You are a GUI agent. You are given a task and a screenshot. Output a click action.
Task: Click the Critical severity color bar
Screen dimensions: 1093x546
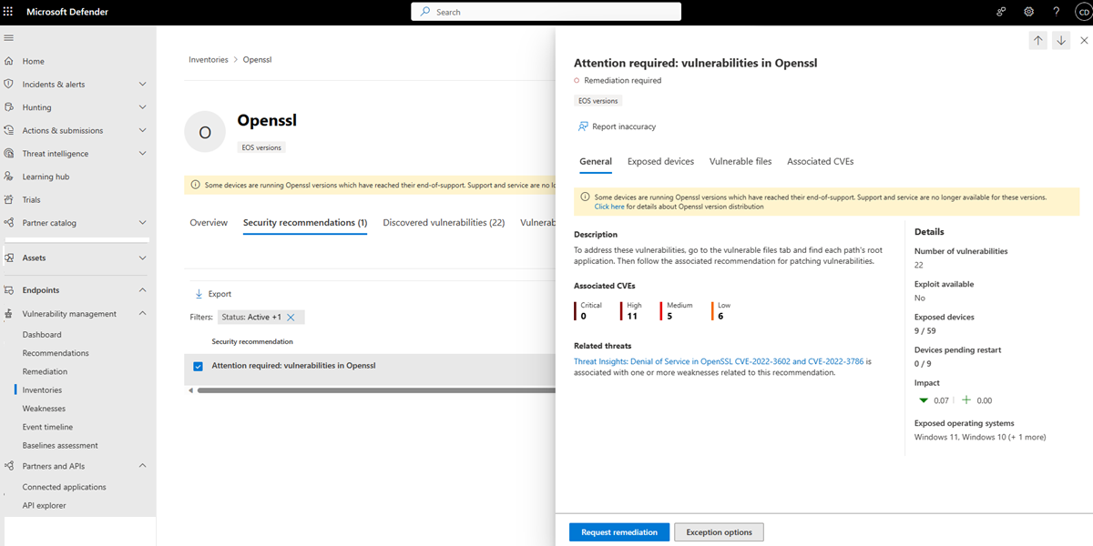(x=576, y=310)
